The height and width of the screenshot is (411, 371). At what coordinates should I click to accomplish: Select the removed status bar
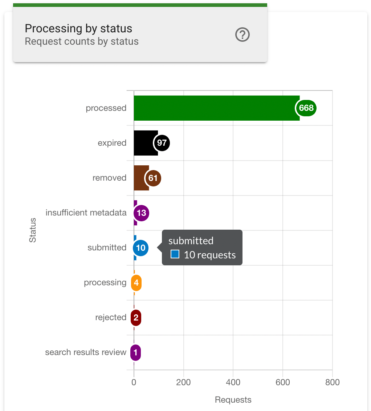[140, 178]
